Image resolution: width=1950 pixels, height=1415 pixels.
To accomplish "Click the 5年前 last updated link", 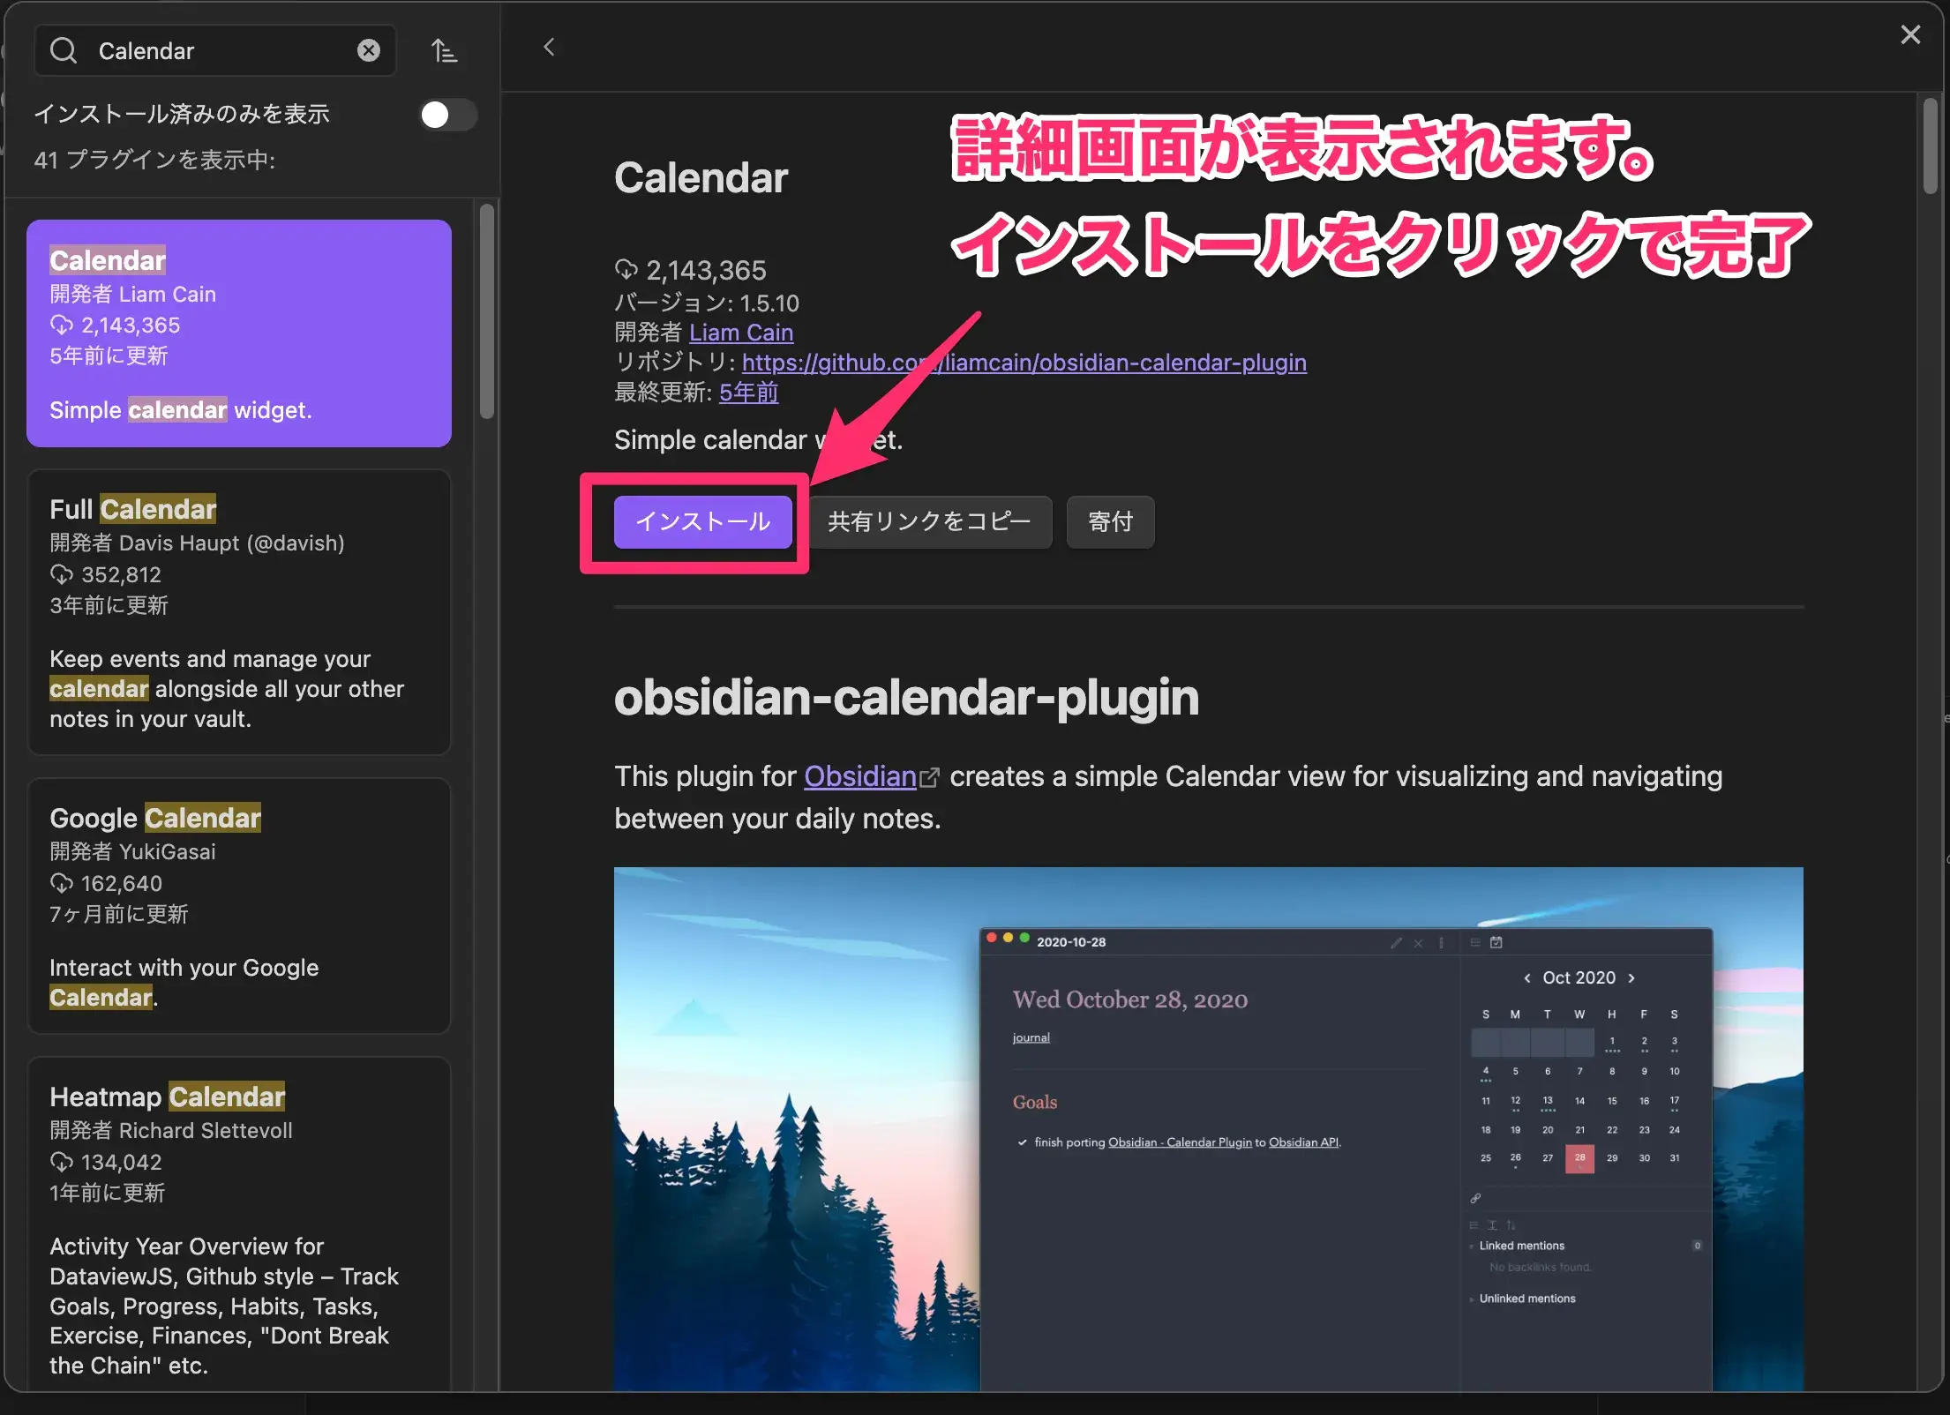I will [749, 393].
